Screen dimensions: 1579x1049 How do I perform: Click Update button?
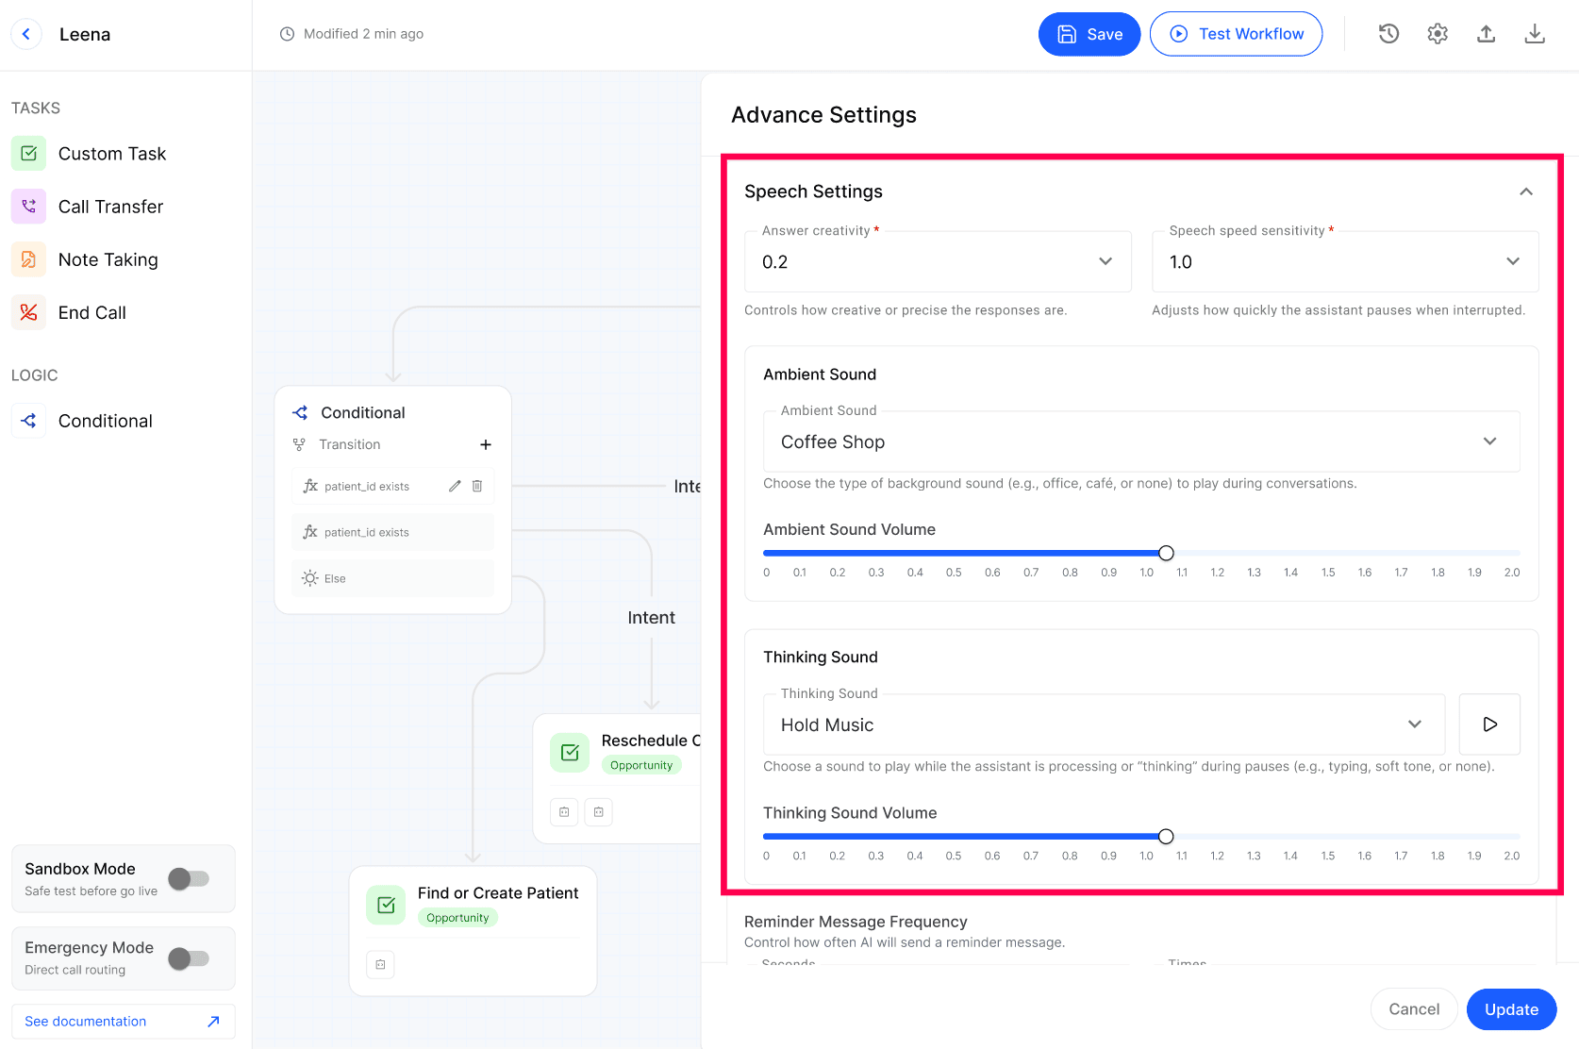[x=1511, y=1009]
